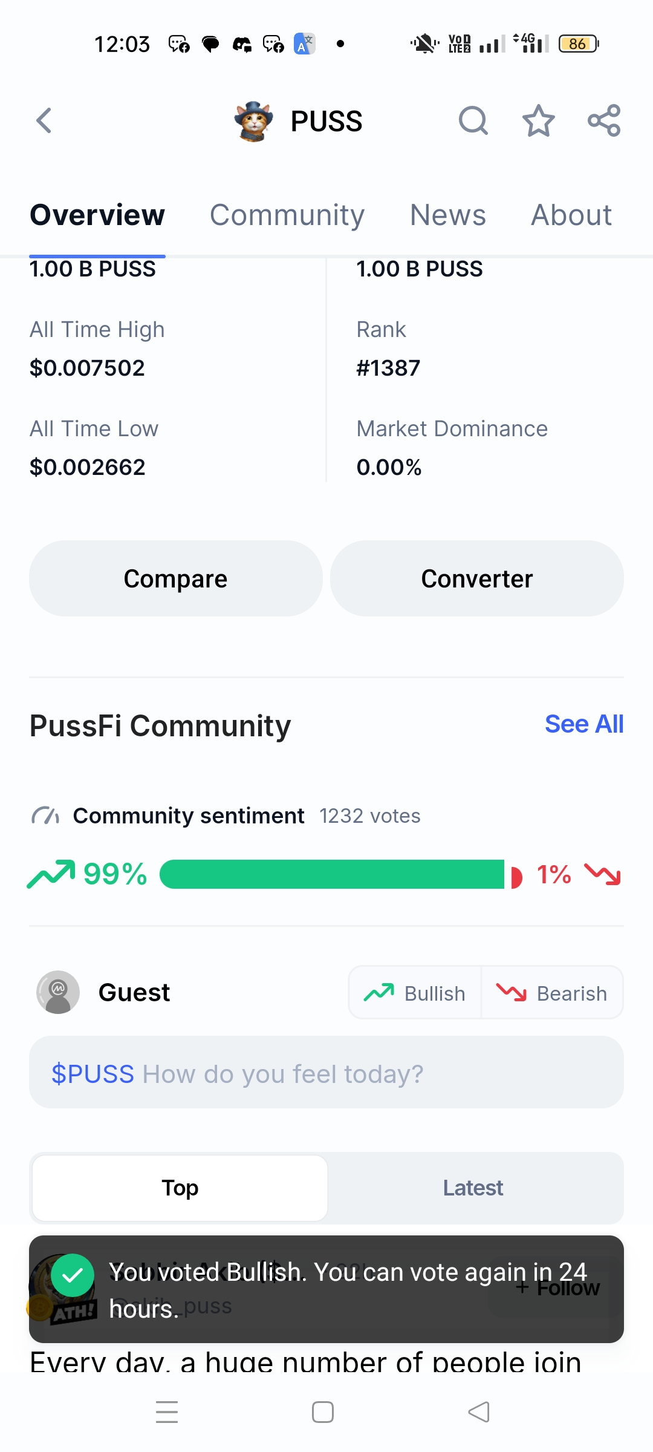The image size is (653, 1452).
Task: Switch to the Community tab
Action: (x=287, y=215)
